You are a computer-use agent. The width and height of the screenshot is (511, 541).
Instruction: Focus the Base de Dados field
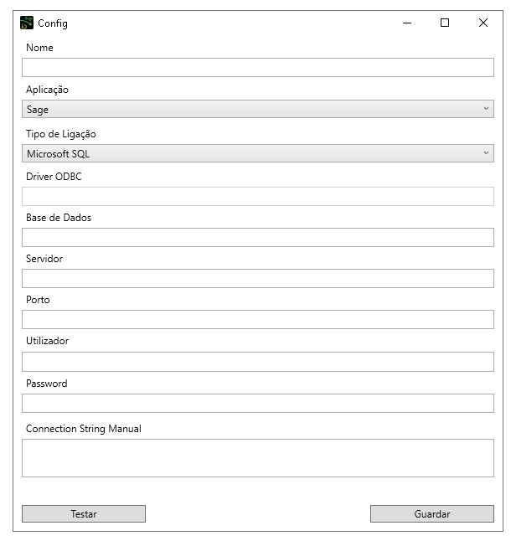(x=258, y=237)
